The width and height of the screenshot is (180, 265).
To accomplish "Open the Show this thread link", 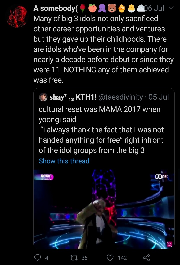I will (64, 161).
